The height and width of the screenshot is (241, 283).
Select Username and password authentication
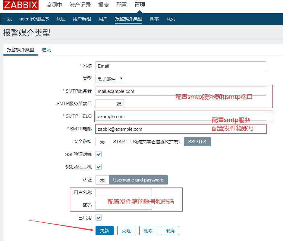138,180
